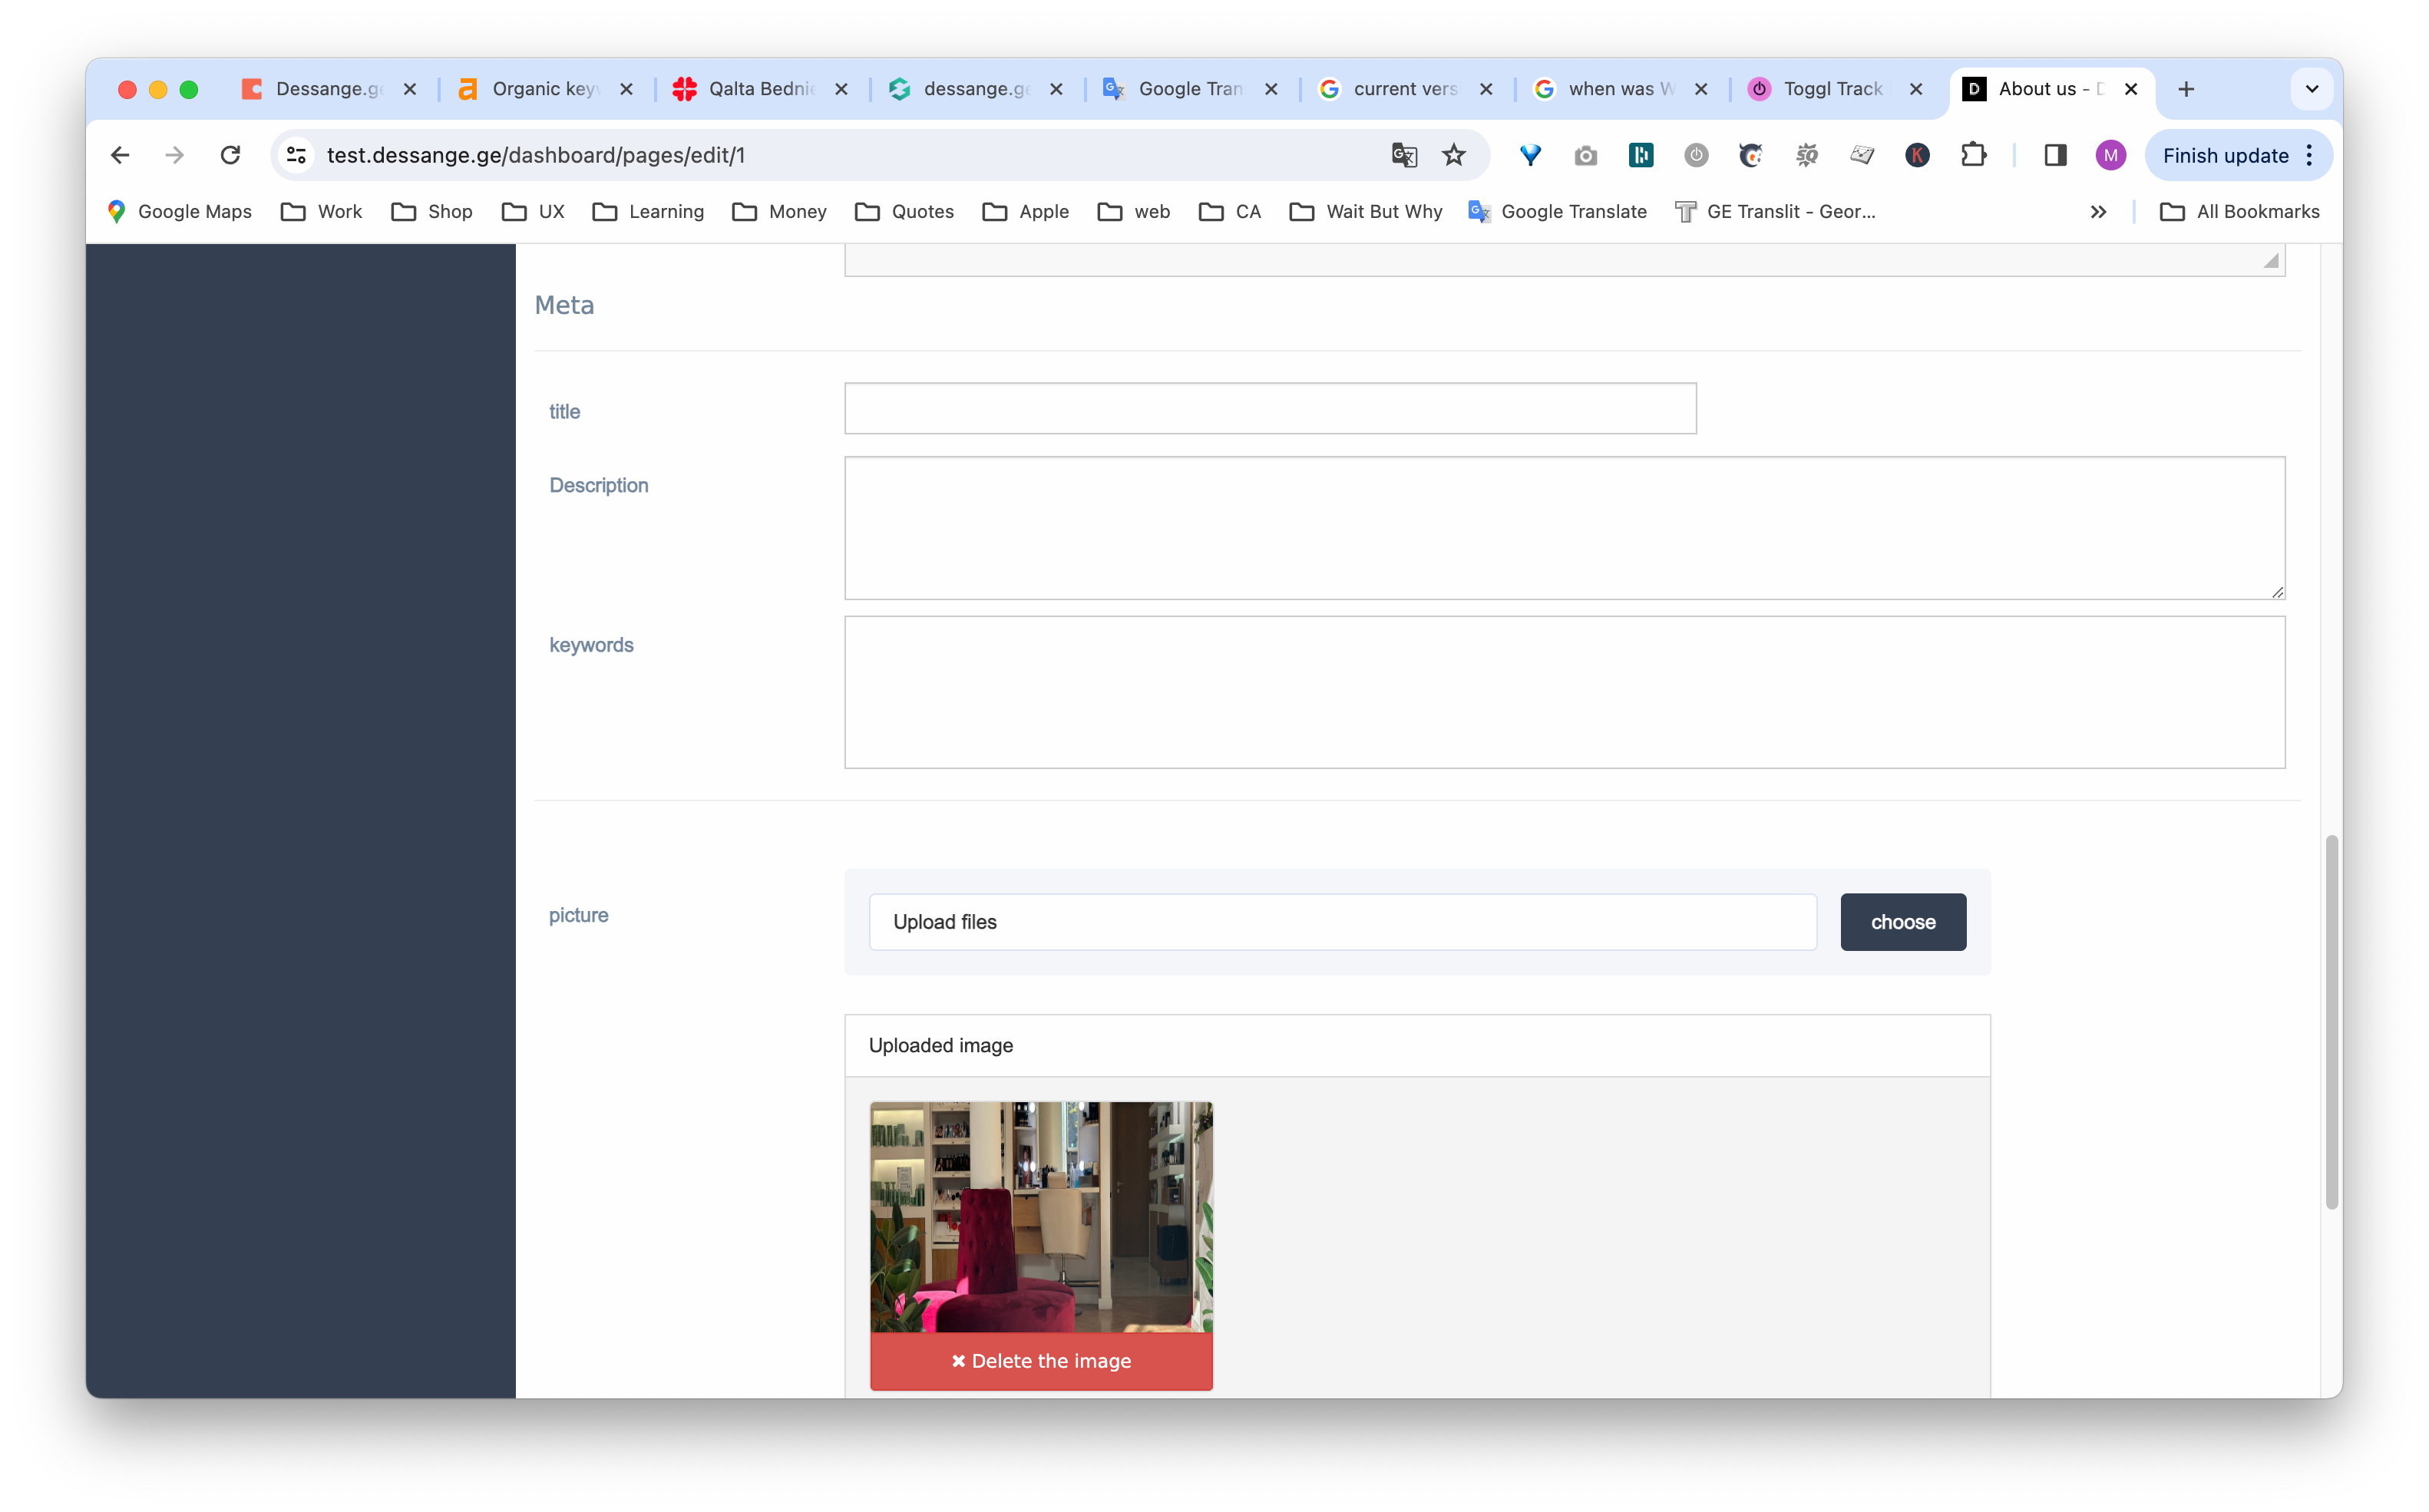Switch to the Toggl Track tab

click(x=1832, y=89)
